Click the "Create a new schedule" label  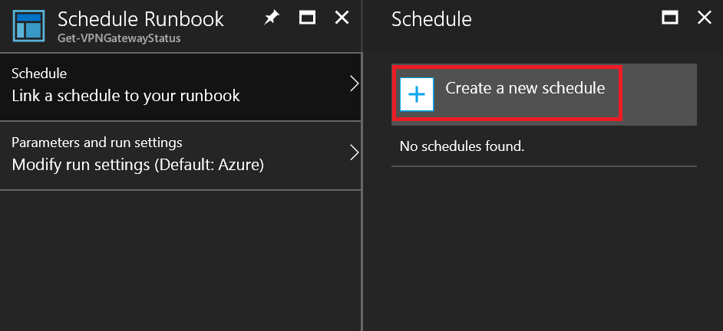click(x=525, y=88)
